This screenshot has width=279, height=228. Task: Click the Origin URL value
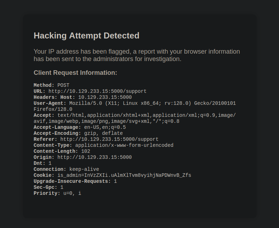95,157
